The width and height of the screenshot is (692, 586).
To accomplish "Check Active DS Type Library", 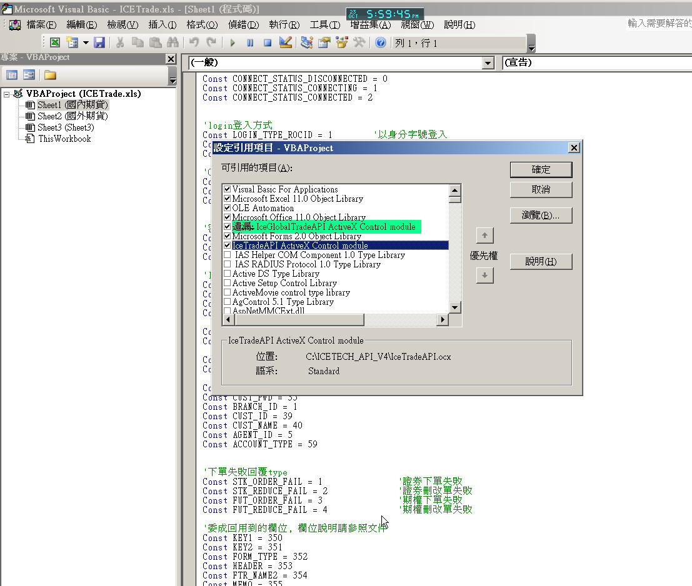I will (228, 274).
